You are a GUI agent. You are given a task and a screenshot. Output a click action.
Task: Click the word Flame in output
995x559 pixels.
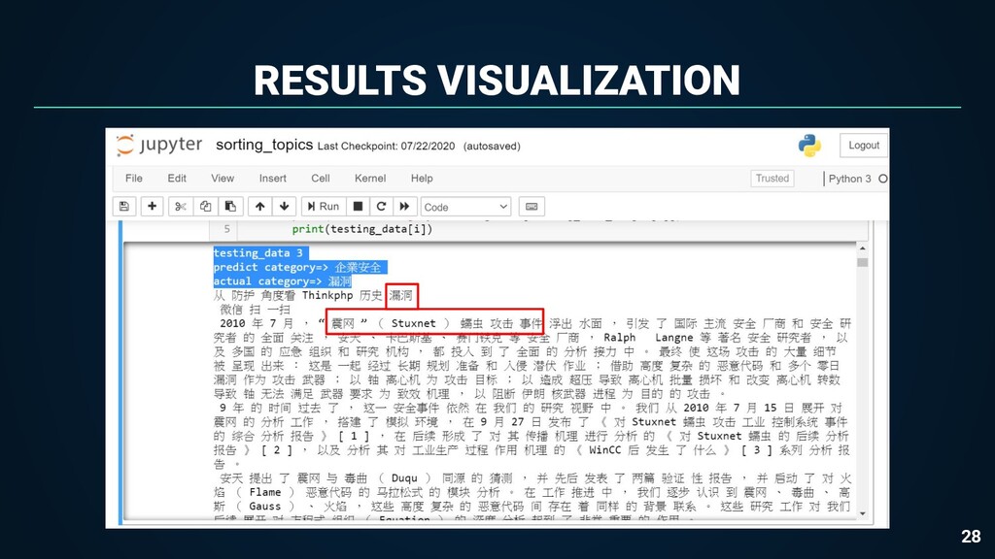[x=264, y=492]
